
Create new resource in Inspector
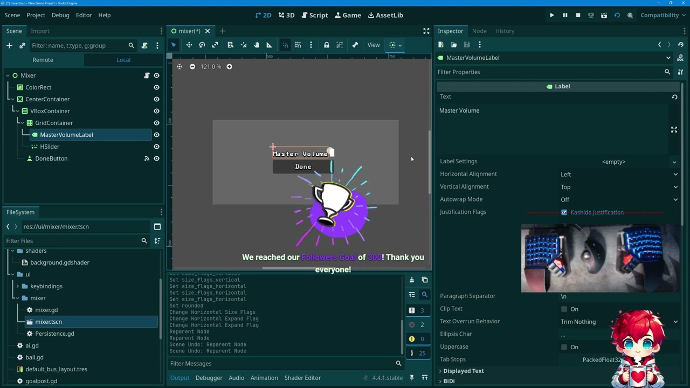point(441,45)
